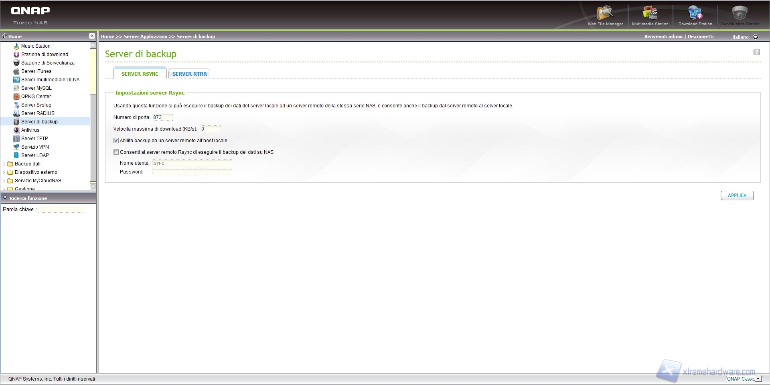Switch to the SERVER RTRR tab
The width and height of the screenshot is (770, 385).
coord(189,74)
